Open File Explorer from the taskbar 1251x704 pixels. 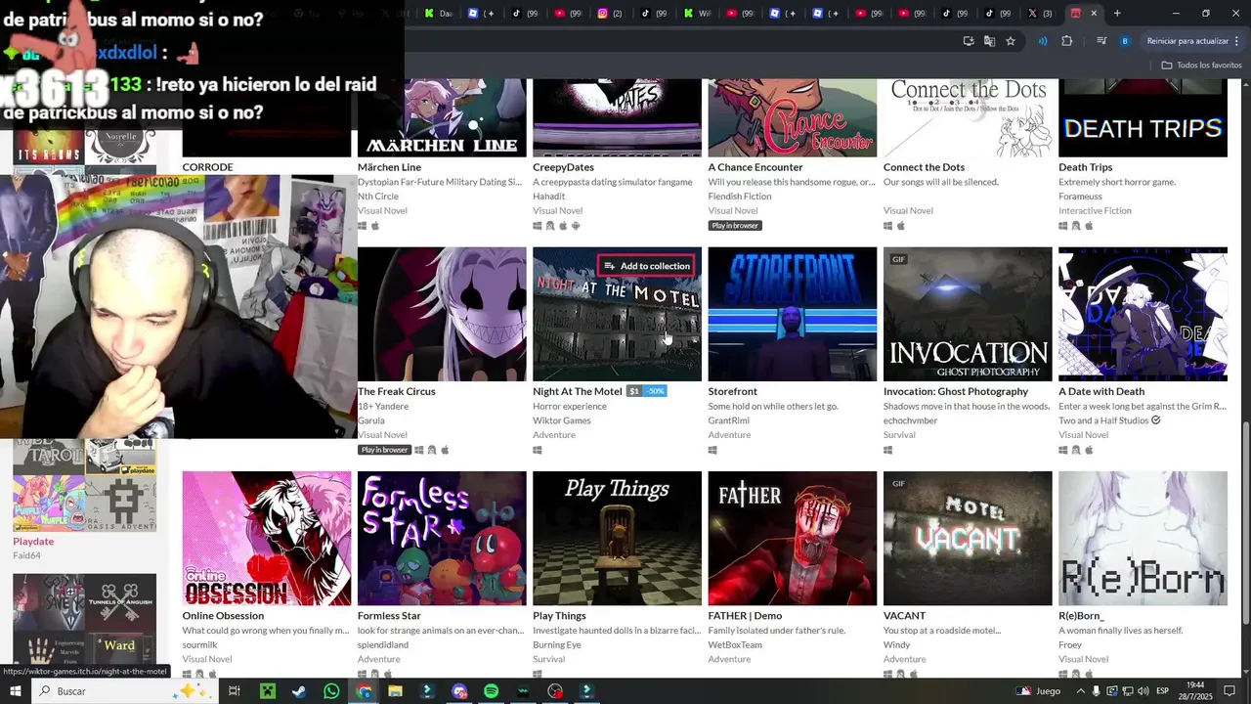pyautogui.click(x=395, y=691)
